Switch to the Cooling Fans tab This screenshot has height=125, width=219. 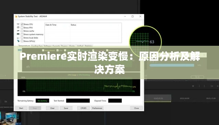(x=37, y=46)
